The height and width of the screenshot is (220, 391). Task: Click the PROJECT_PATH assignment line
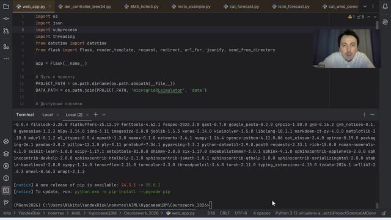pyautogui.click(x=105, y=84)
